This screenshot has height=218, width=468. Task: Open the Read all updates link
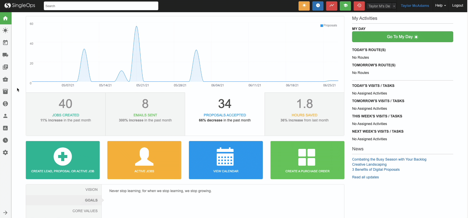pyautogui.click(x=365, y=177)
